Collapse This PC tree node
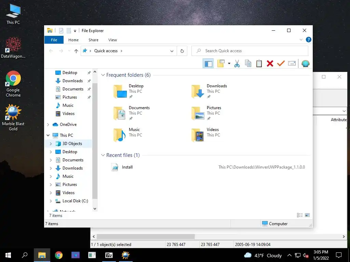Screen dimensions: 350x262 48,135
